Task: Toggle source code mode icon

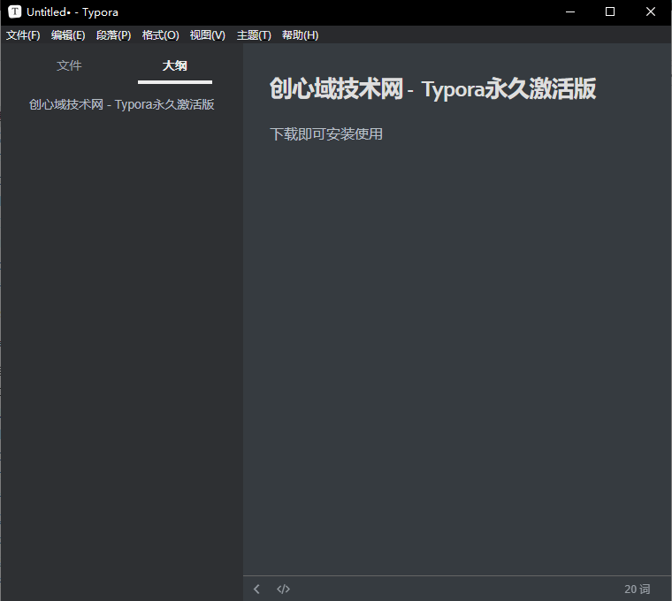Action: pyautogui.click(x=283, y=589)
